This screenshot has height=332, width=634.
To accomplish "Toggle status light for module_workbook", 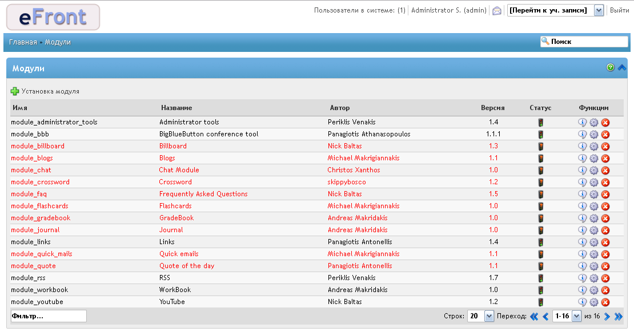I will pyautogui.click(x=540, y=290).
